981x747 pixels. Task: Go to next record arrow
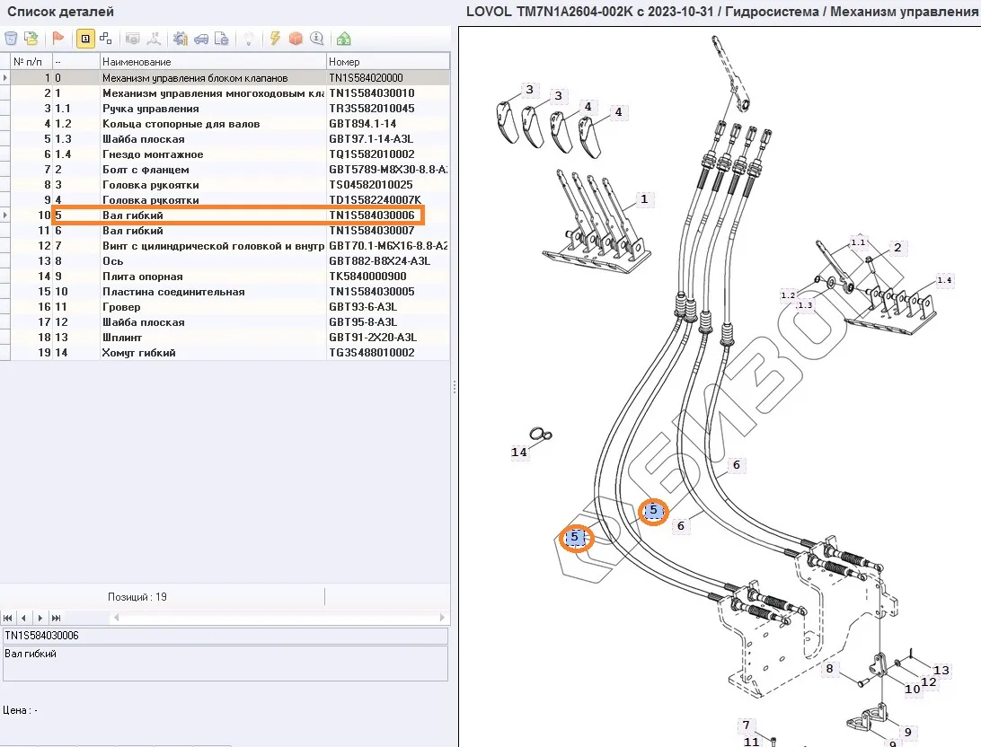pyautogui.click(x=40, y=618)
